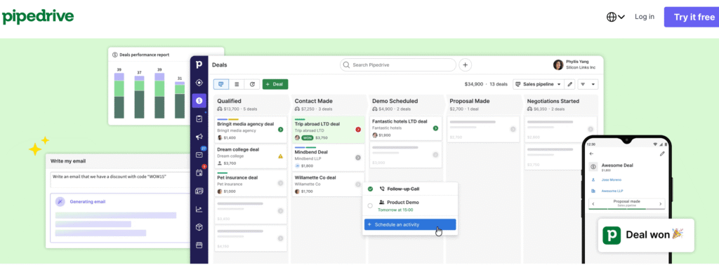The height and width of the screenshot is (279, 719).
Task: Mark the Product Demo activity as done
Action: point(370,205)
